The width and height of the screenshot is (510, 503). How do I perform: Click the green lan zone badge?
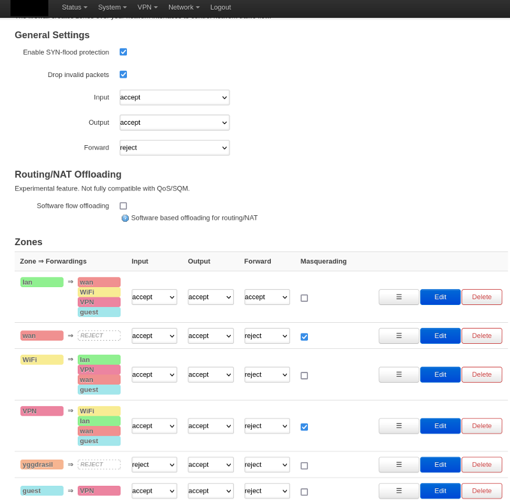click(x=41, y=282)
